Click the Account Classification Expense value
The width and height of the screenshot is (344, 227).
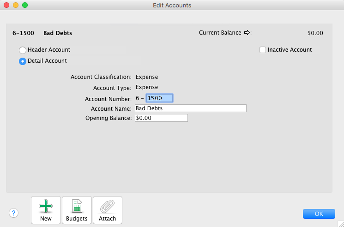(147, 77)
